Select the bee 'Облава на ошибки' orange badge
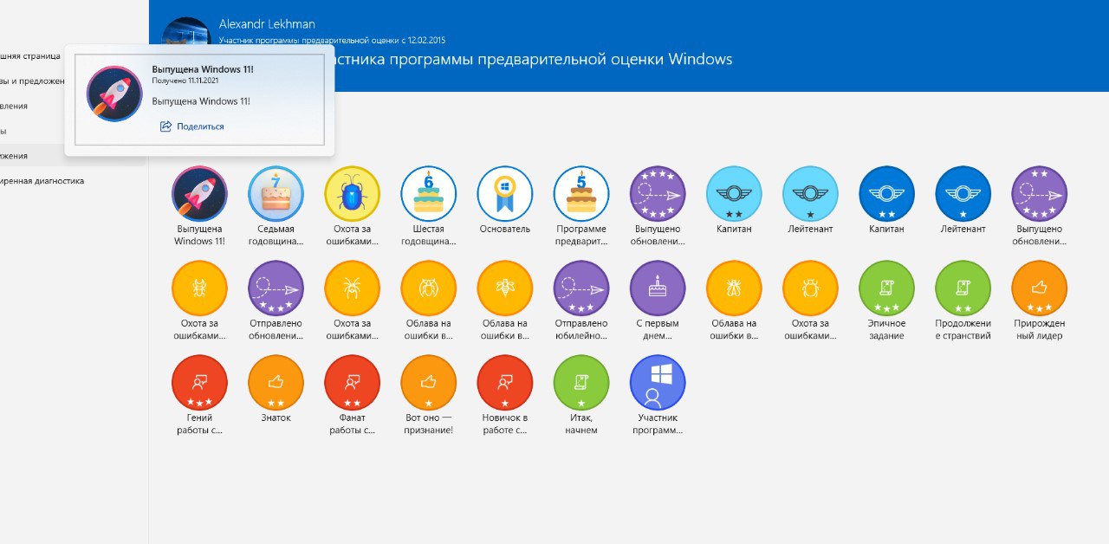This screenshot has height=544, width=1109. 504,288
